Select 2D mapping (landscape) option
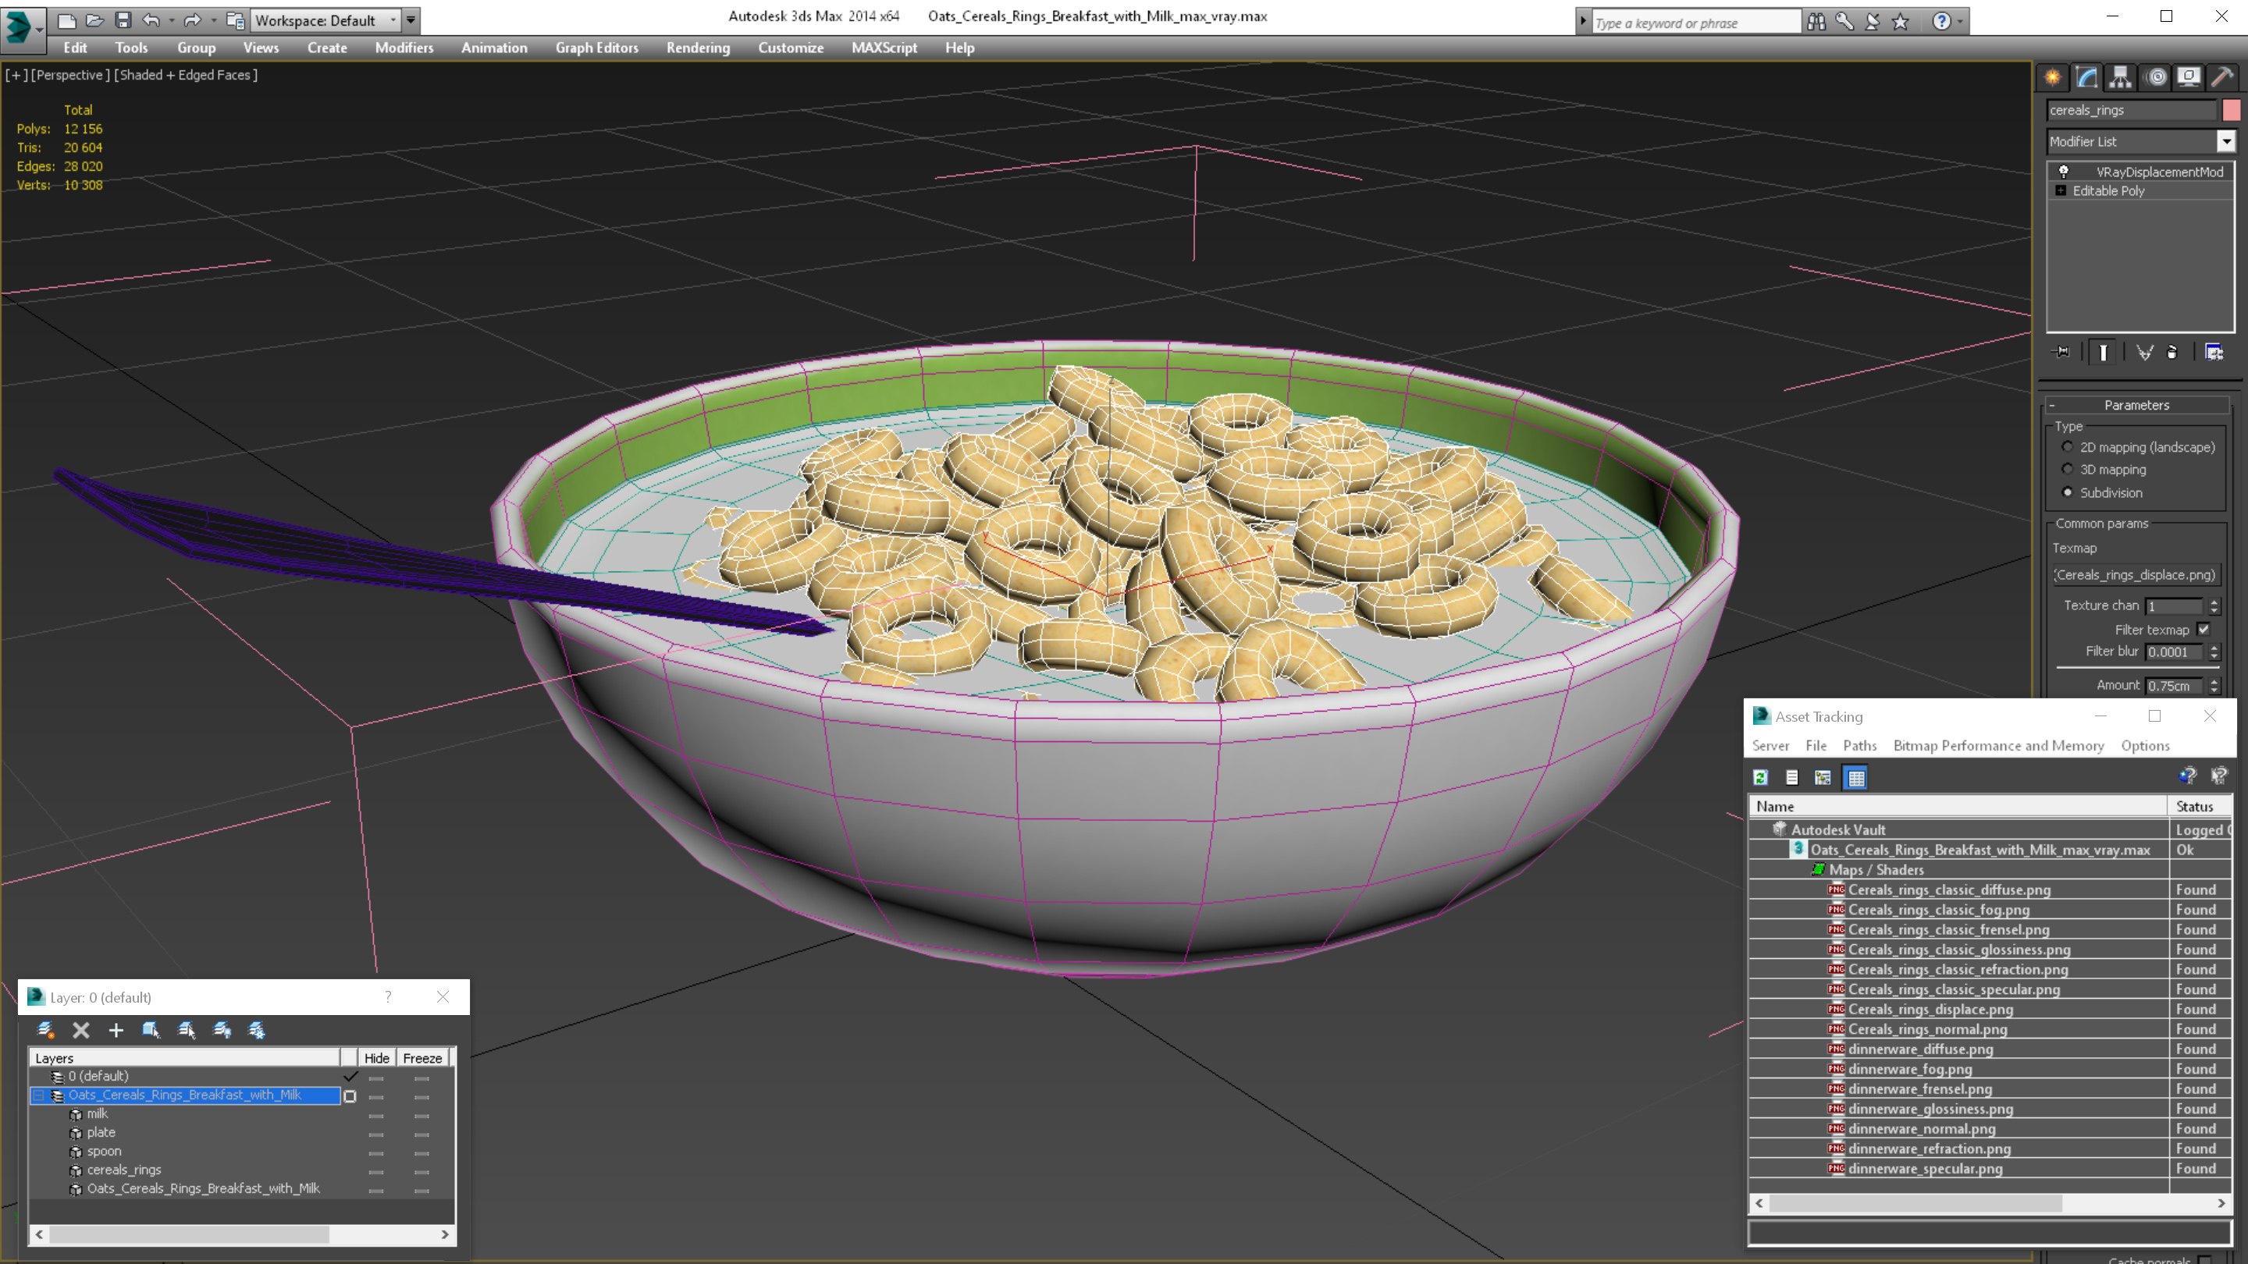The height and width of the screenshot is (1264, 2248). click(2068, 446)
